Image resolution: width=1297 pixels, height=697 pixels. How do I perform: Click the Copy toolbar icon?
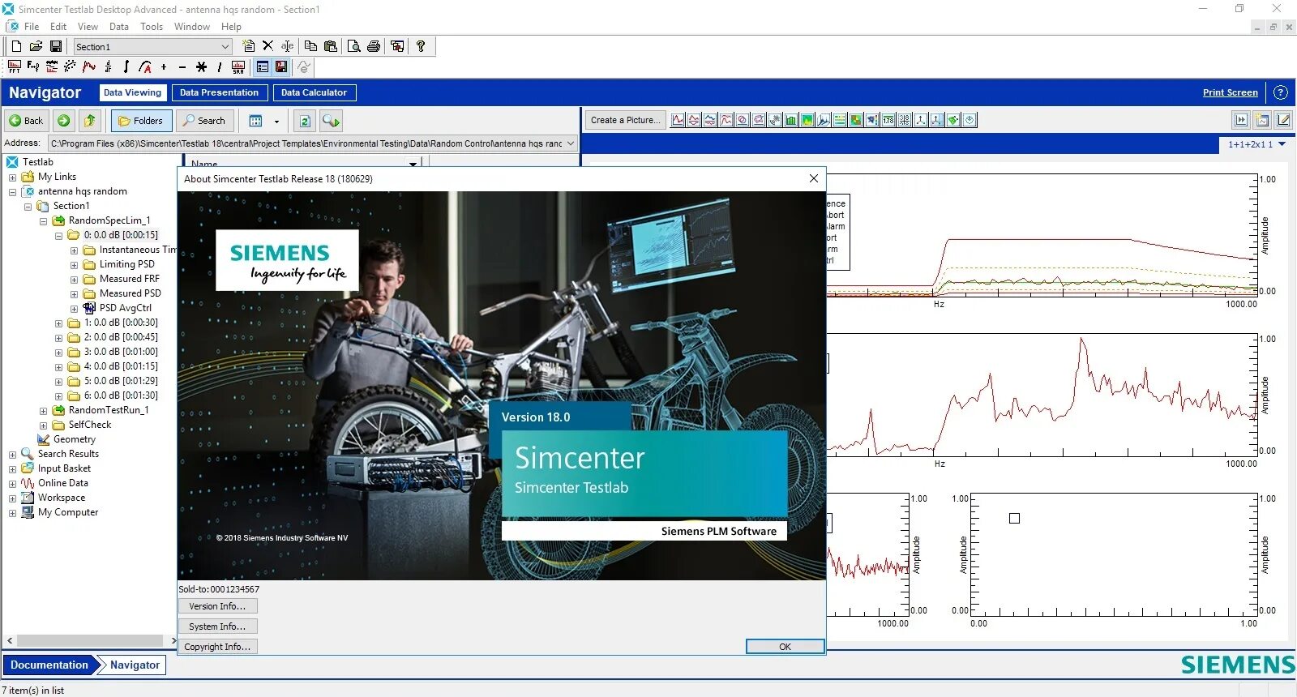(310, 46)
